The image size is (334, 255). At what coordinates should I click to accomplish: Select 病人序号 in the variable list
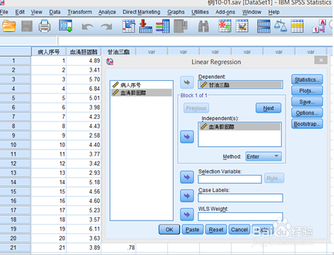[141, 85]
